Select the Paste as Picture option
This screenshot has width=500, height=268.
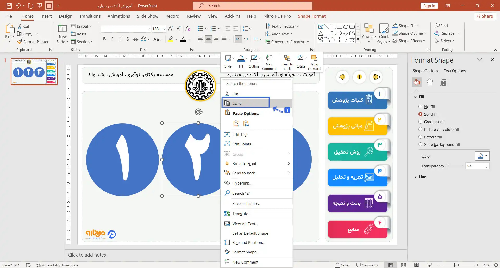tap(246, 124)
